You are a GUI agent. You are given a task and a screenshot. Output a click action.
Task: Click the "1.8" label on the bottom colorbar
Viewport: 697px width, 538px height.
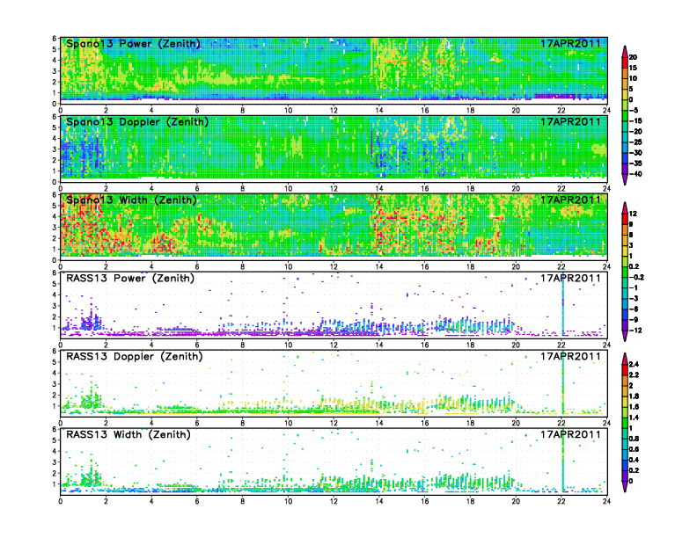pyautogui.click(x=635, y=396)
